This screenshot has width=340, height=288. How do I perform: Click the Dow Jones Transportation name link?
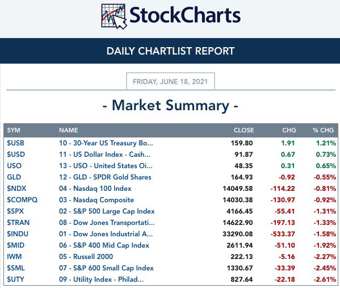(x=107, y=223)
